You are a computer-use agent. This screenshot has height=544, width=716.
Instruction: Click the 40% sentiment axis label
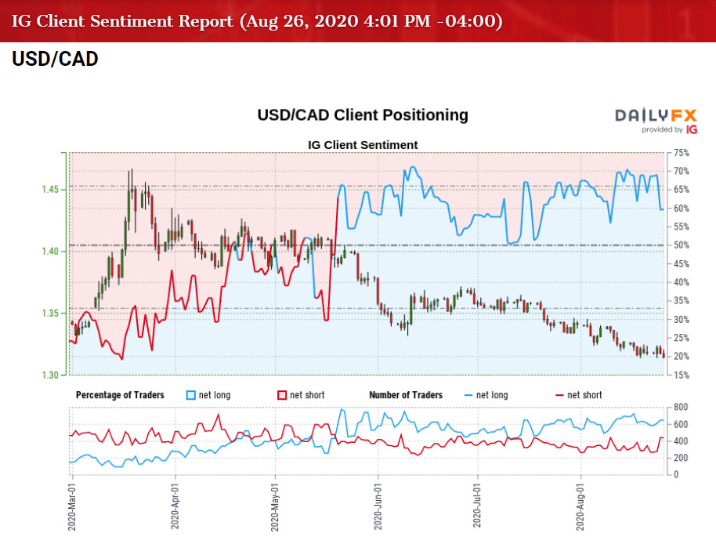coord(682,282)
